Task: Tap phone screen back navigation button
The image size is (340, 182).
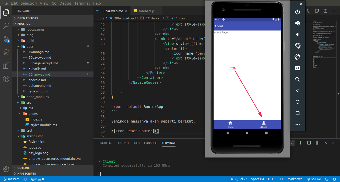Action: [227, 133]
